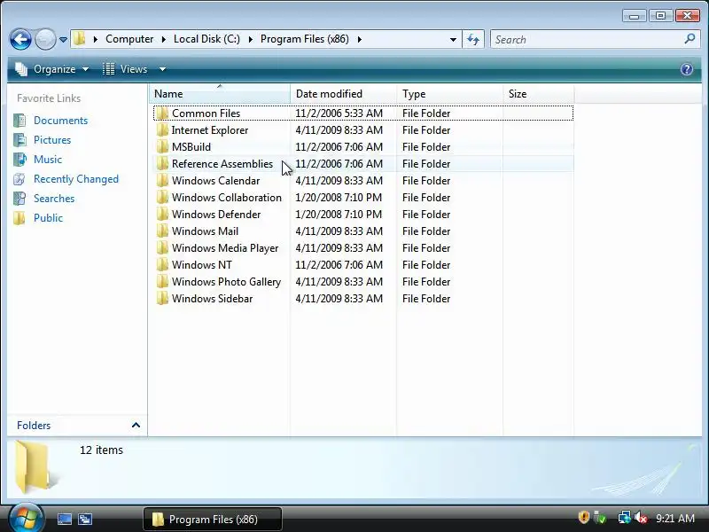Select the MSBuild folder icon
This screenshot has width=709, height=532.
(162, 146)
